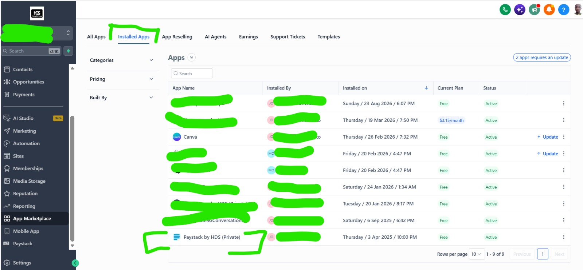The image size is (583, 270).
Task: Click Update on the Friday 4:47 PM row
Action: [x=547, y=154]
